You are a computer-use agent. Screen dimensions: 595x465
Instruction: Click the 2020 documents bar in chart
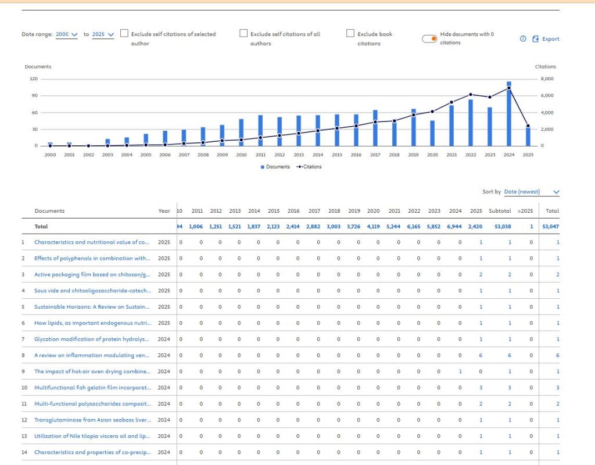pyautogui.click(x=432, y=133)
